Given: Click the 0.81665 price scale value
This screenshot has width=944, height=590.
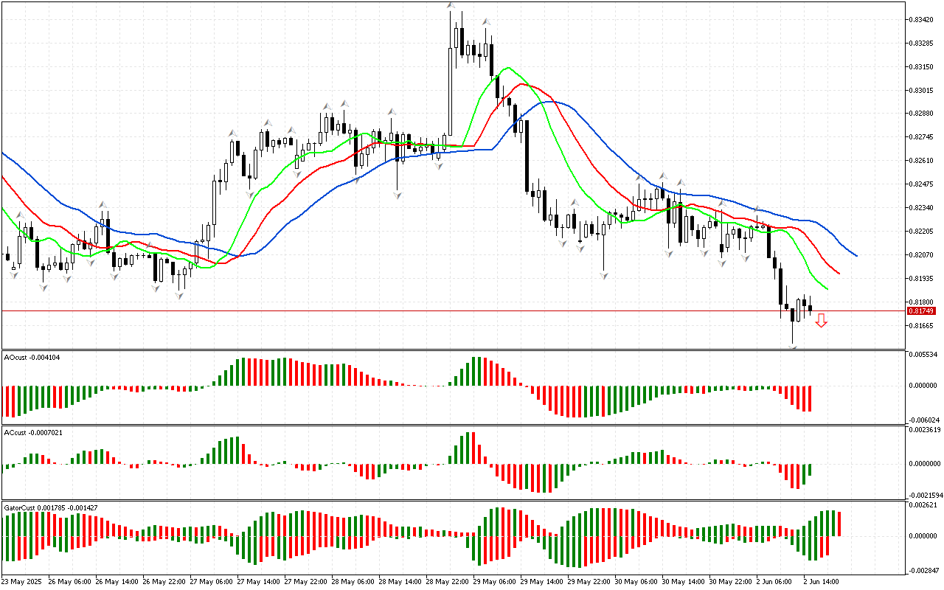Looking at the screenshot, I should [x=921, y=325].
